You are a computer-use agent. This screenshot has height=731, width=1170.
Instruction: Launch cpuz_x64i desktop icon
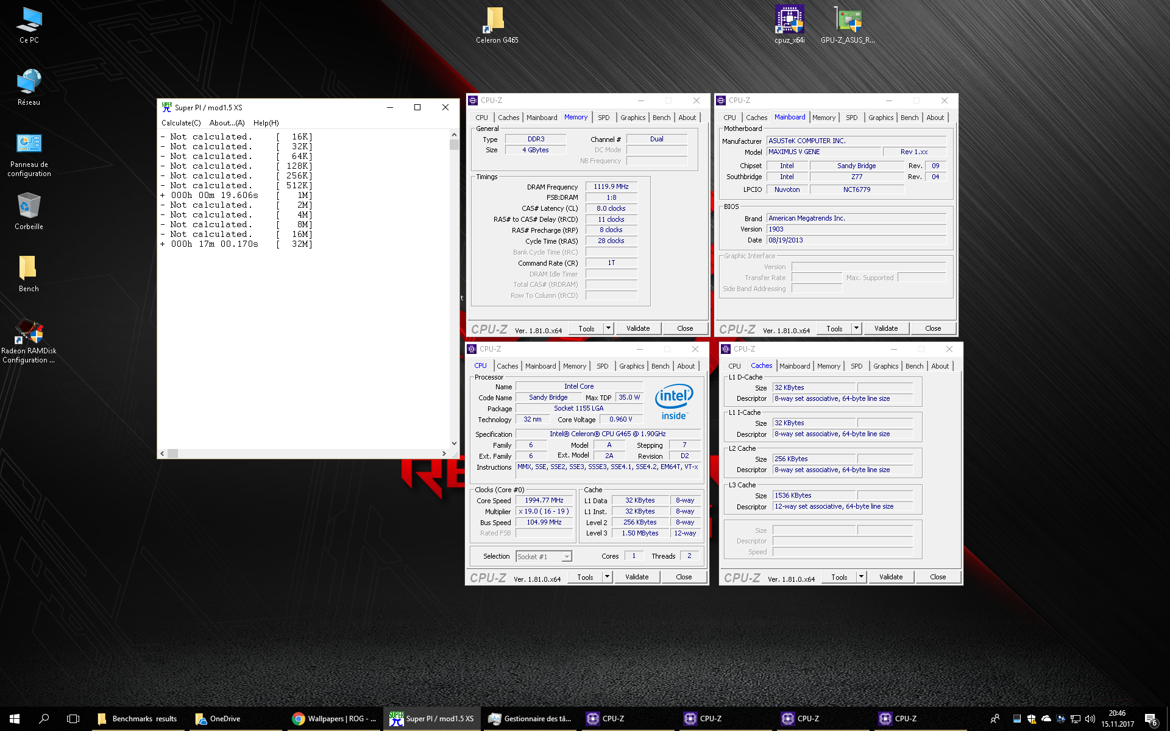789,26
